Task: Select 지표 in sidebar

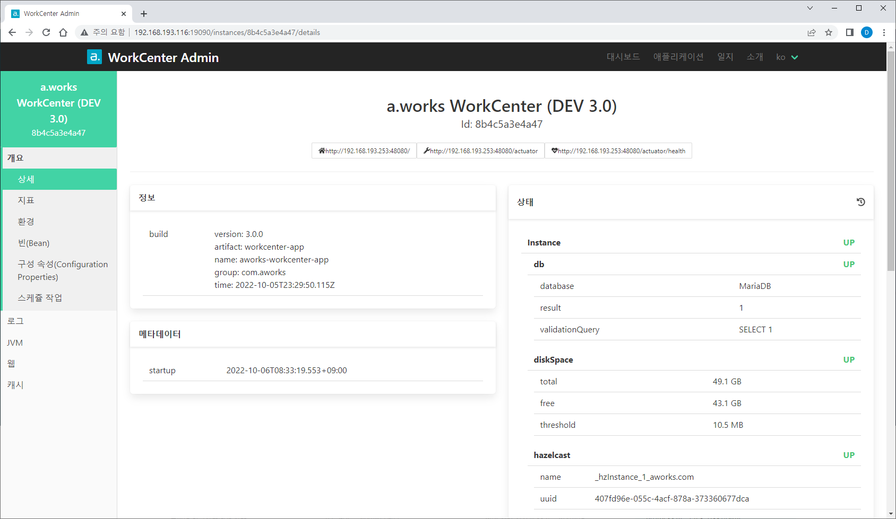Action: tap(59, 200)
